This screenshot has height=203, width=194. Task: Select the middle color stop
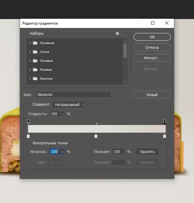pos(96,136)
